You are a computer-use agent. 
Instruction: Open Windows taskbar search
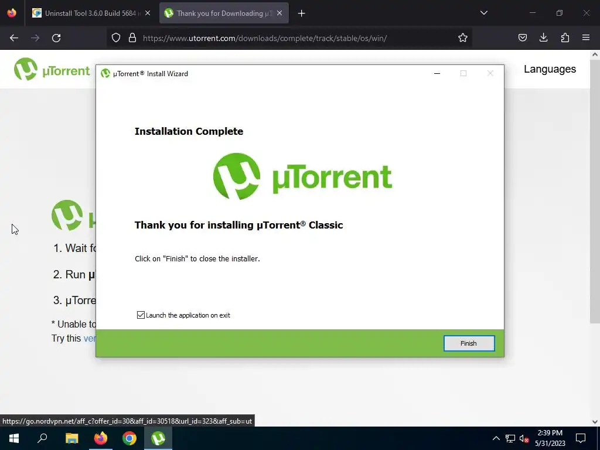coord(42,438)
